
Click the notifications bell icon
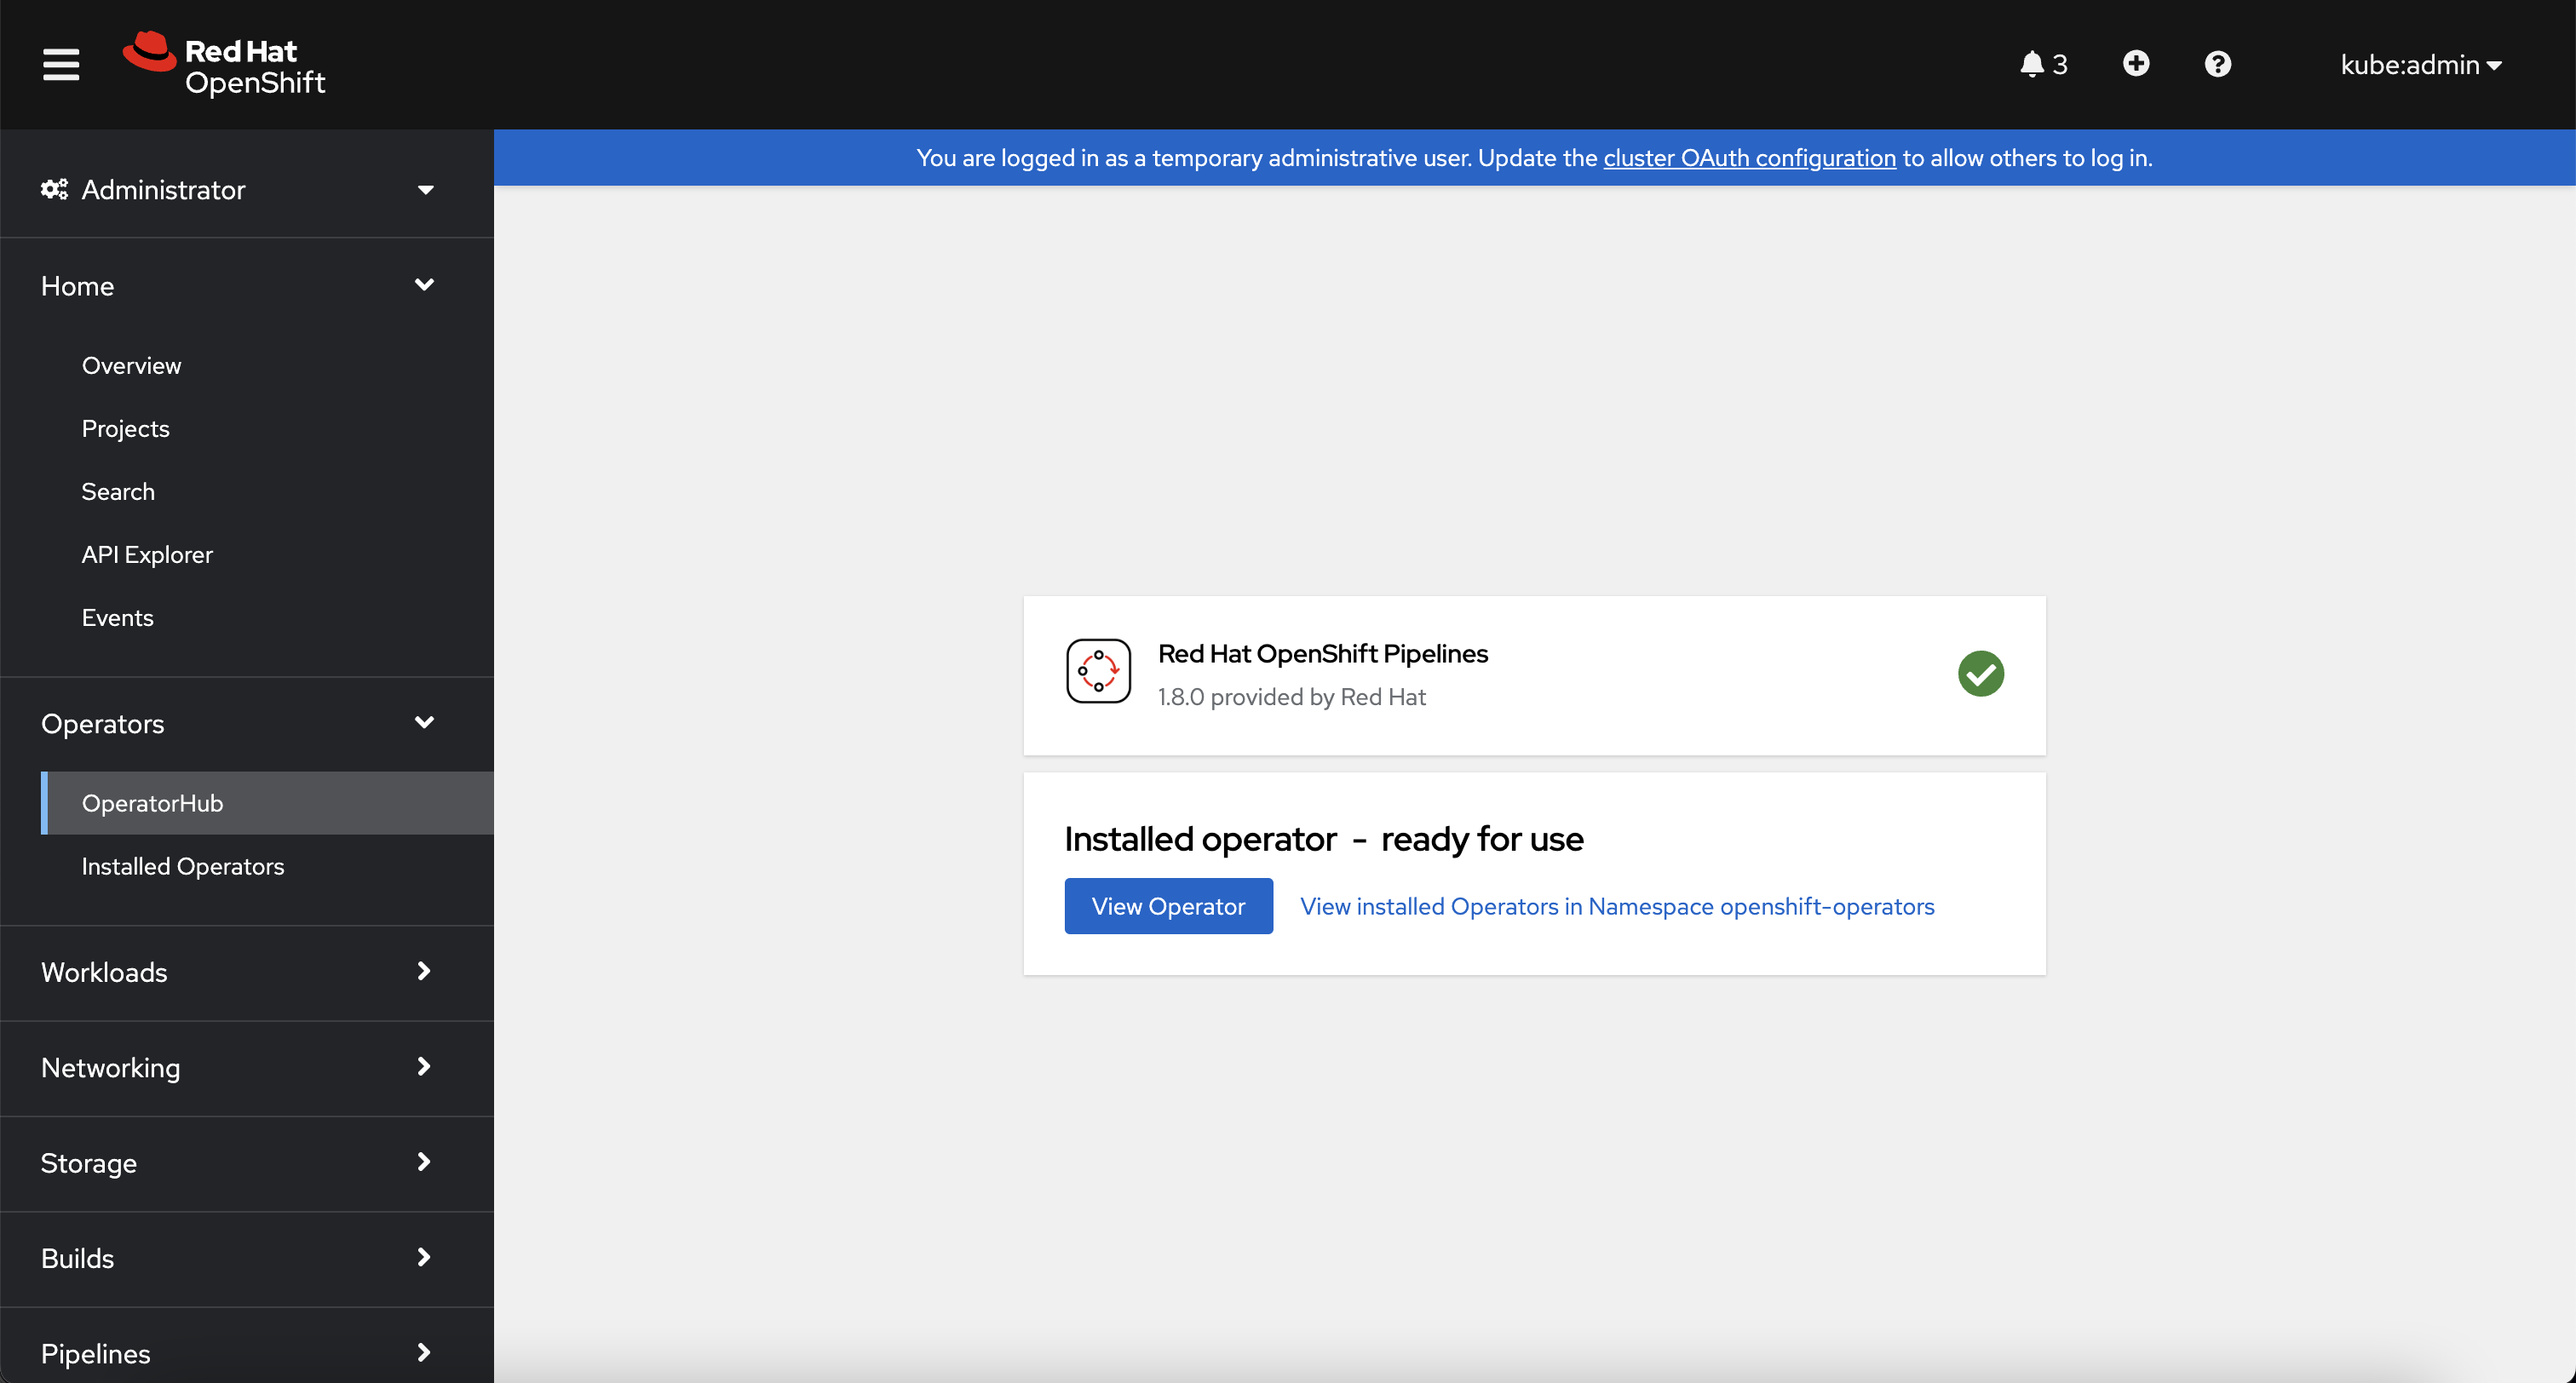point(2033,65)
